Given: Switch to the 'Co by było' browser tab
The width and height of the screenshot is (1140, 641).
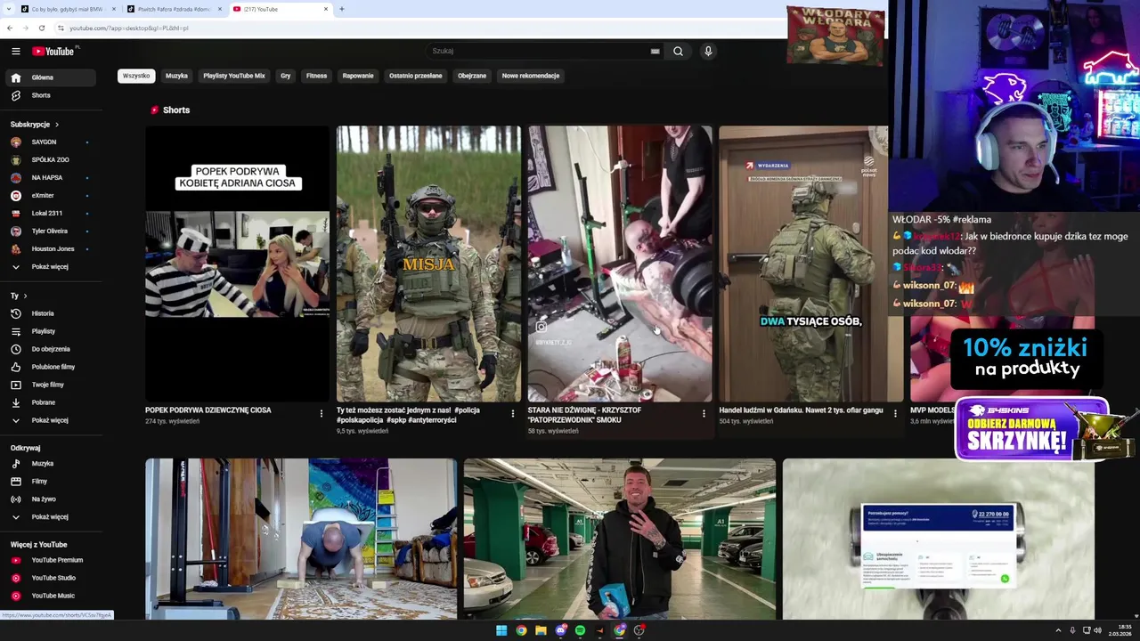Looking at the screenshot, I should 67,9.
